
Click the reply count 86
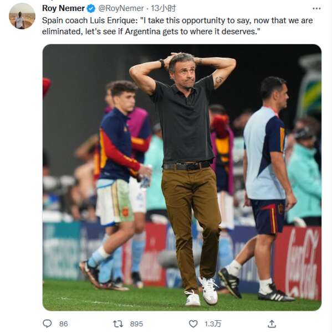[63, 324]
